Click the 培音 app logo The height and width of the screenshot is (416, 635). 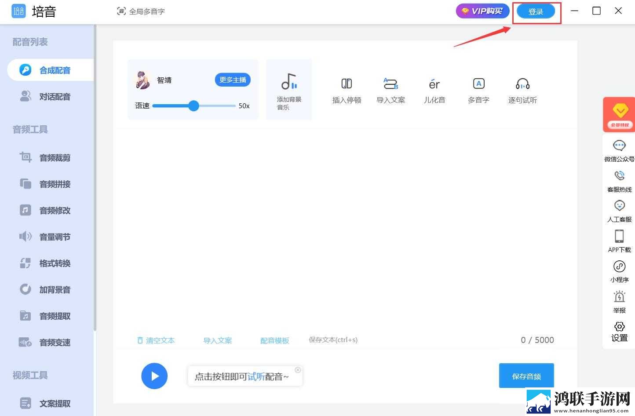[x=18, y=11]
